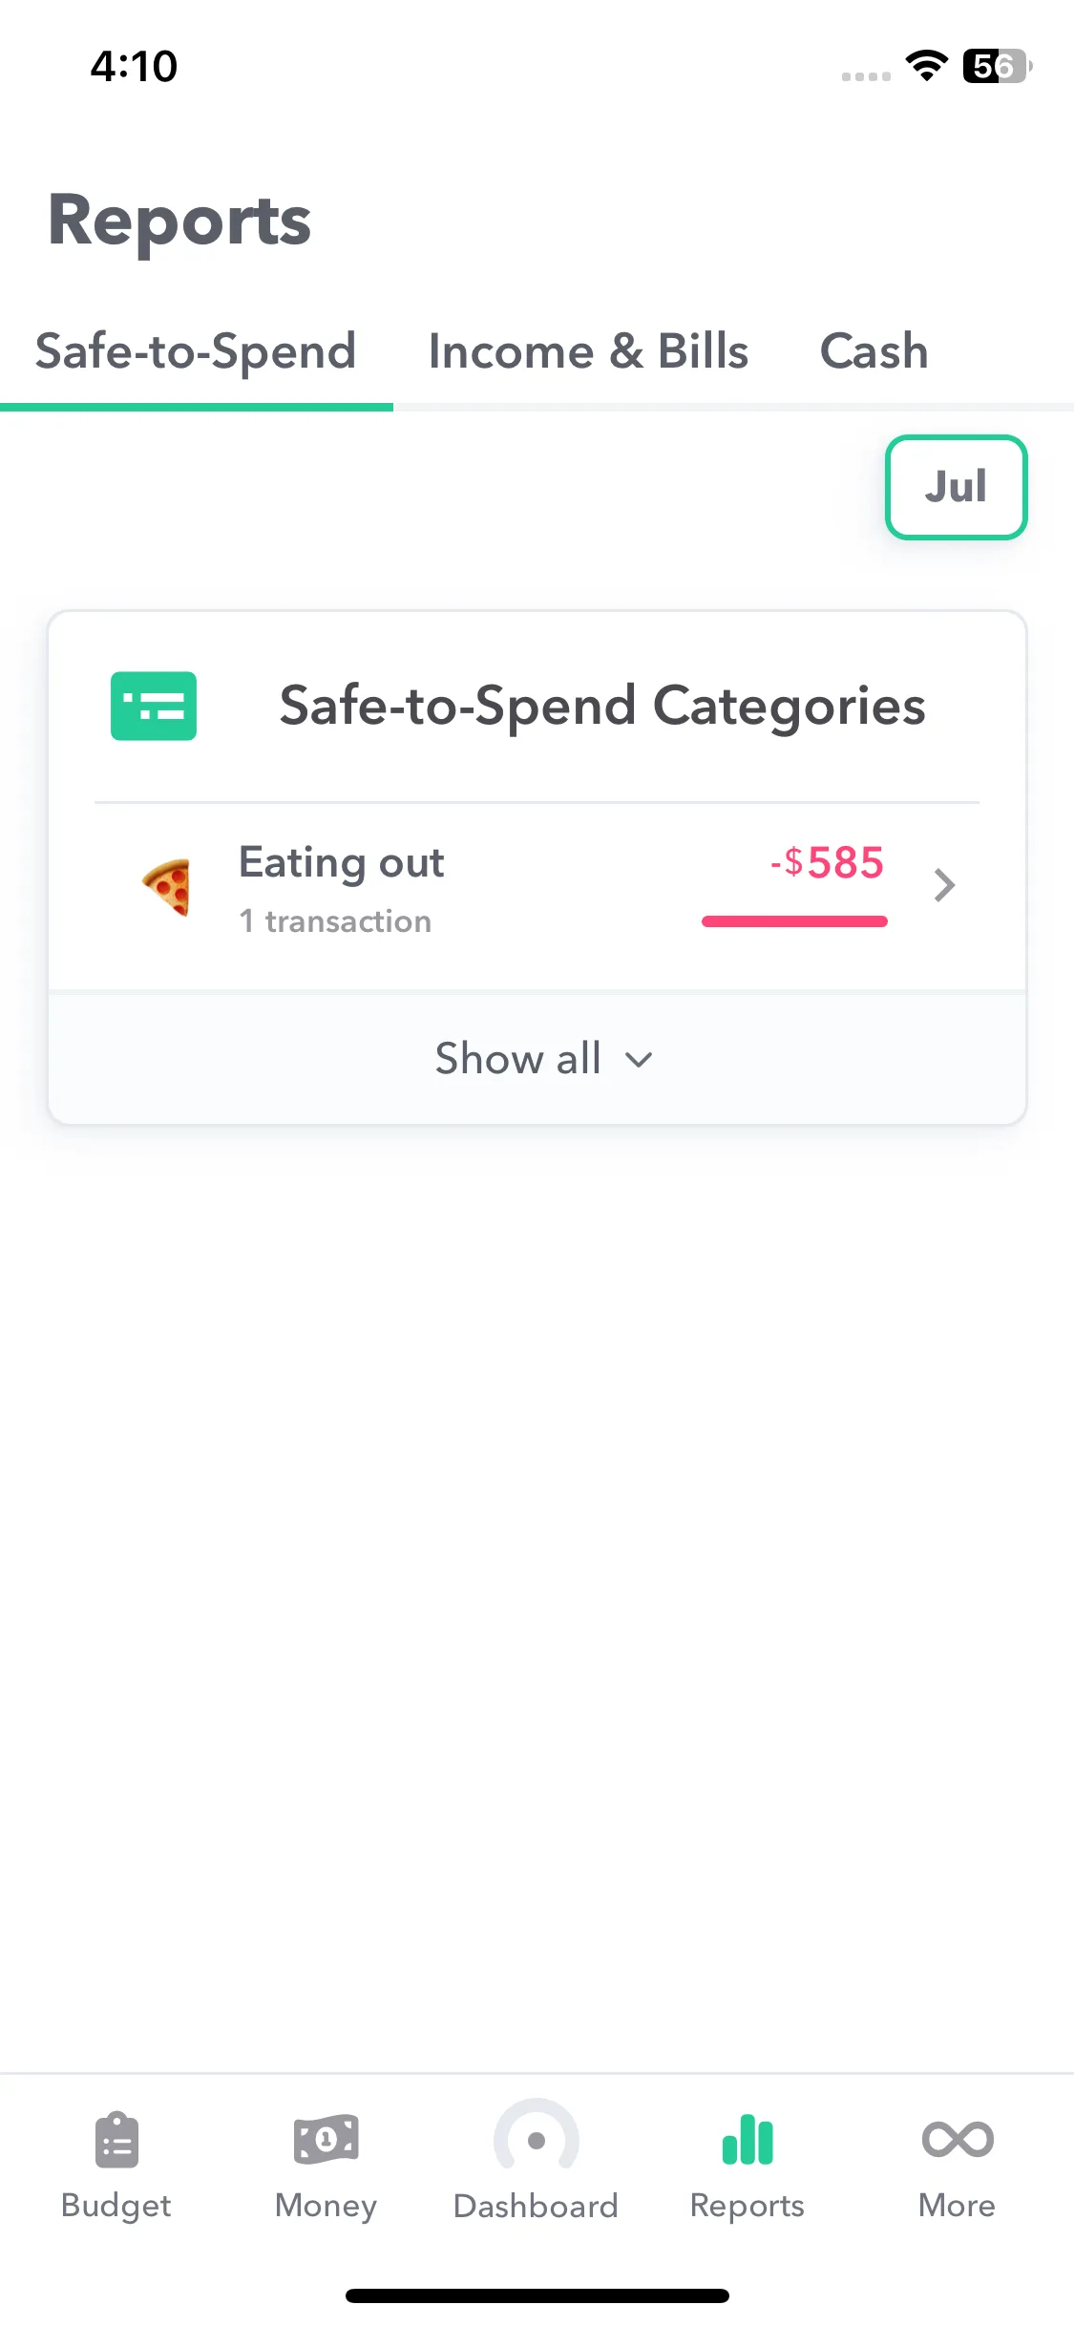Expand the Show all categories list

[x=537, y=1059]
